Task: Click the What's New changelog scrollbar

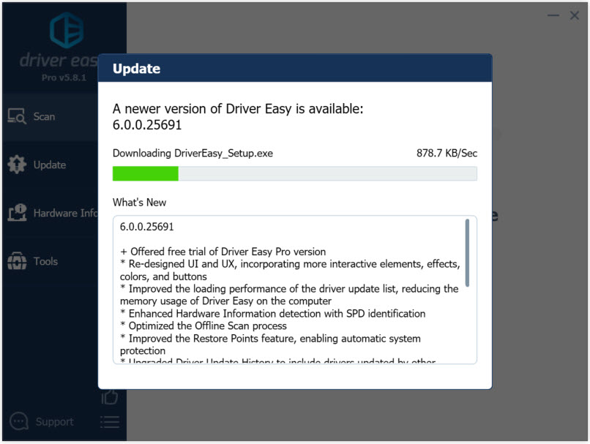Action: (x=467, y=252)
